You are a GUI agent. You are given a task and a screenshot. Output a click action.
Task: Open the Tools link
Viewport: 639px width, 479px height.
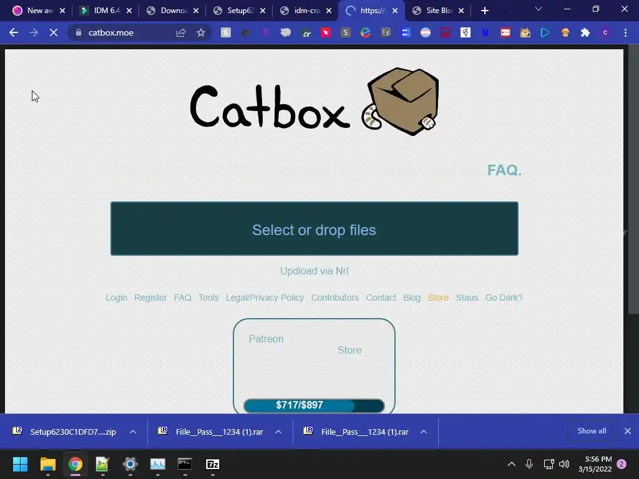click(x=208, y=298)
